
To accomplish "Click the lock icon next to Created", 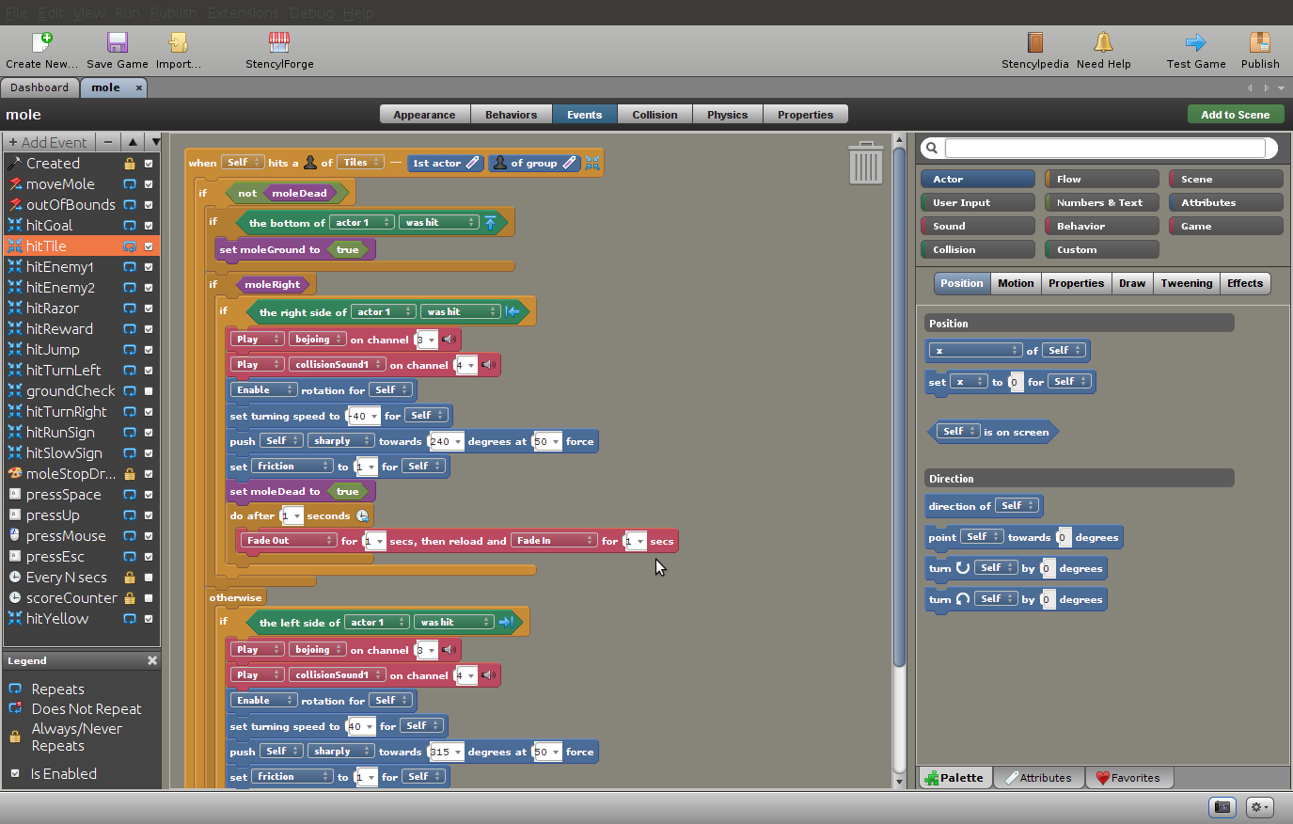I will [130, 164].
